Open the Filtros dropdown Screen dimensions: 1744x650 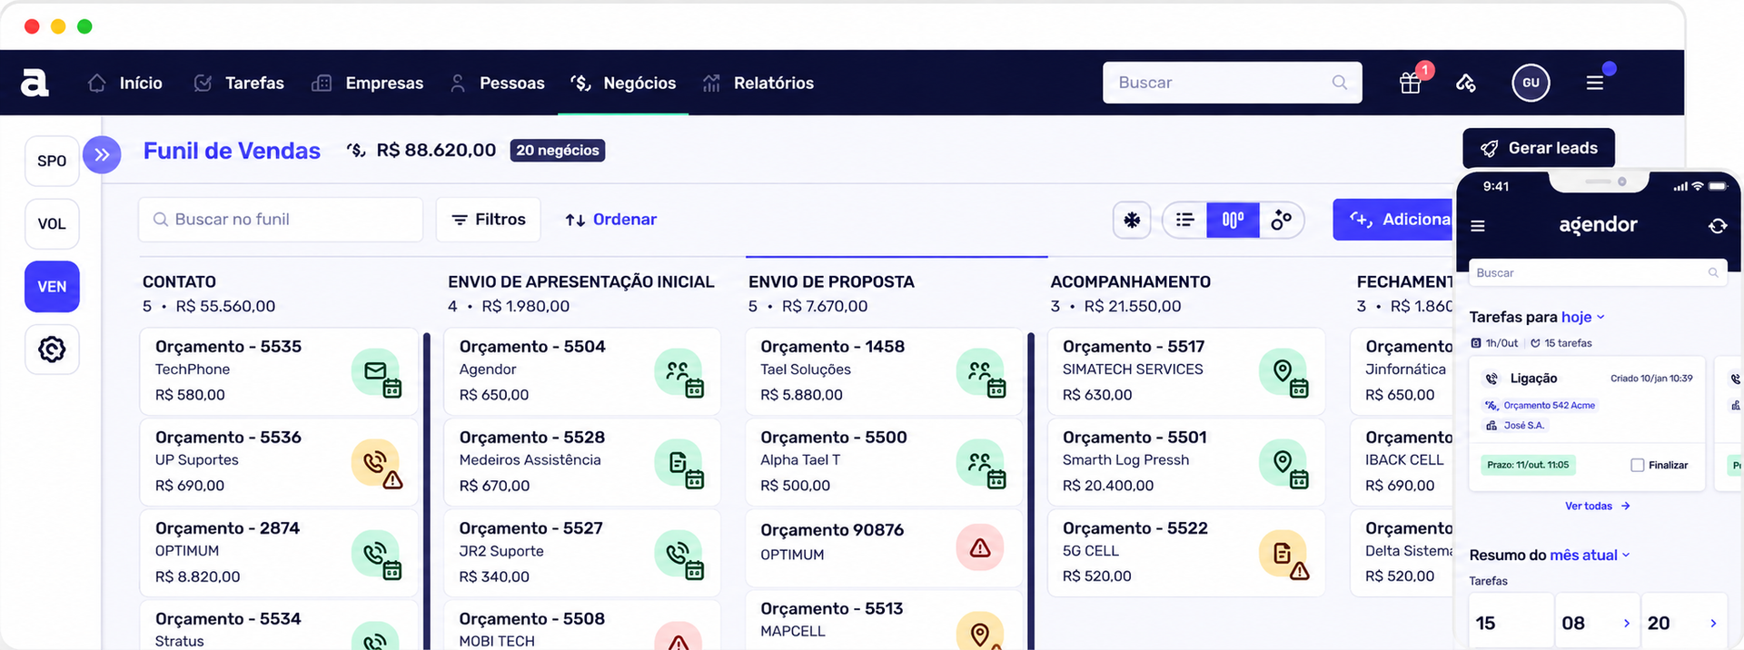click(489, 220)
